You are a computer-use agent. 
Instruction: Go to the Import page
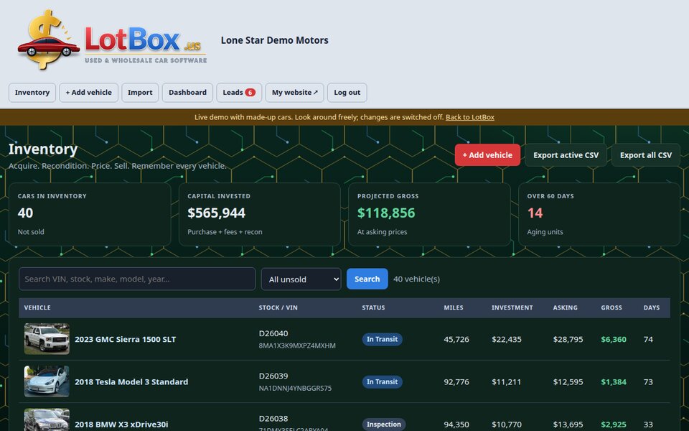click(x=140, y=93)
